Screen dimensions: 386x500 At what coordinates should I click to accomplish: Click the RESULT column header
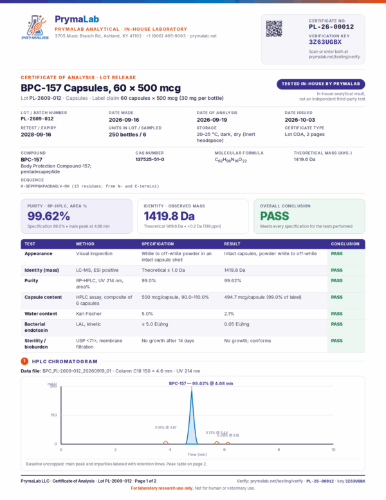point(232,244)
